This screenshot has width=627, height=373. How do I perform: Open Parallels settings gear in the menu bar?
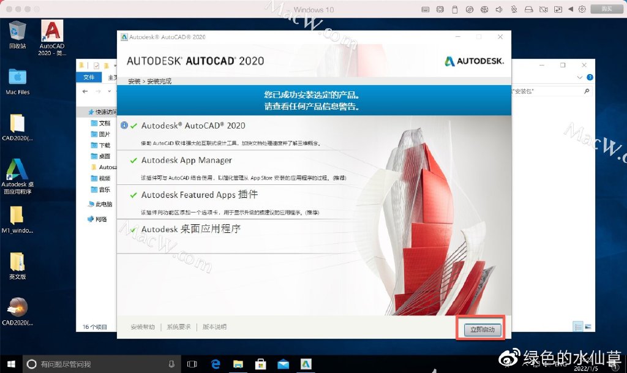click(x=582, y=9)
